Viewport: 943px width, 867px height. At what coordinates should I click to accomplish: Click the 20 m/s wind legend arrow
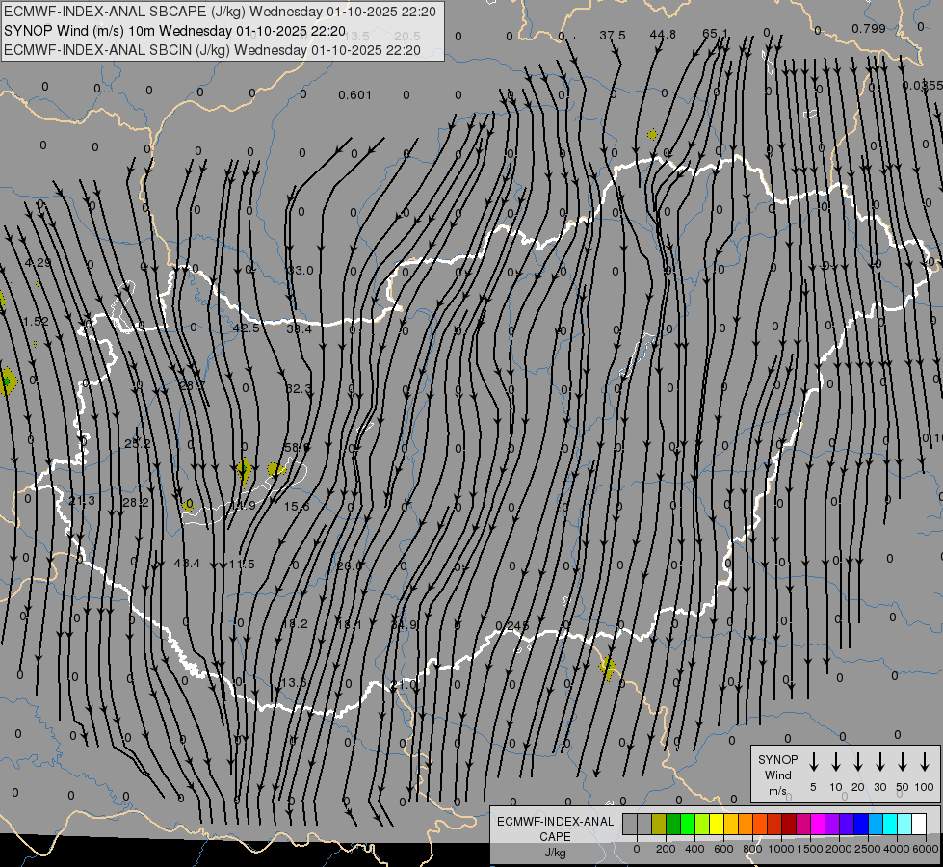pos(858,762)
